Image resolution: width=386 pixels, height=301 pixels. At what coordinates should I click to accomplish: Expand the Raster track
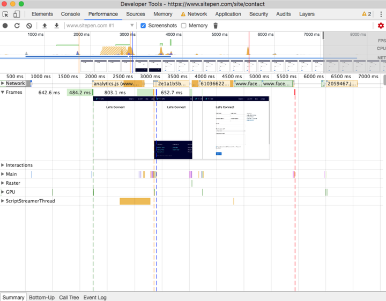3,183
